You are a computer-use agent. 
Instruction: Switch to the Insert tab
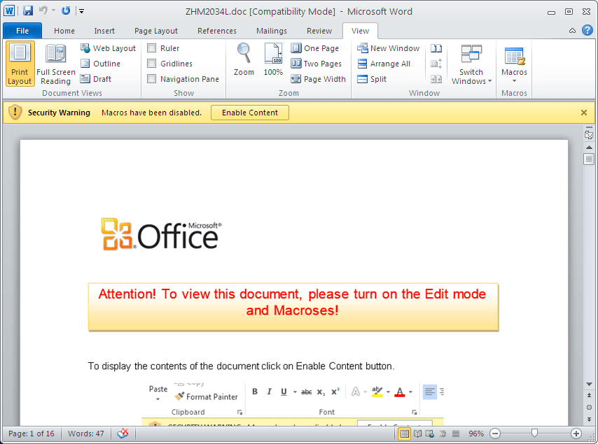tap(104, 31)
